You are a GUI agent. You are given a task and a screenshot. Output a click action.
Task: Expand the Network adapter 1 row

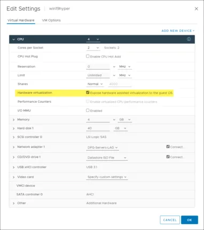(14, 147)
